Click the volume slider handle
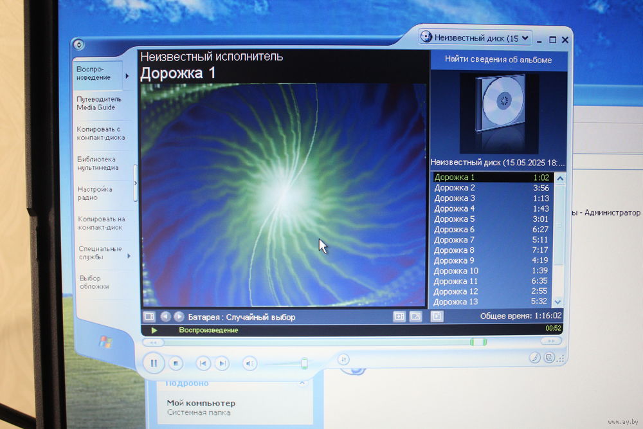643x429 pixels. [x=304, y=364]
